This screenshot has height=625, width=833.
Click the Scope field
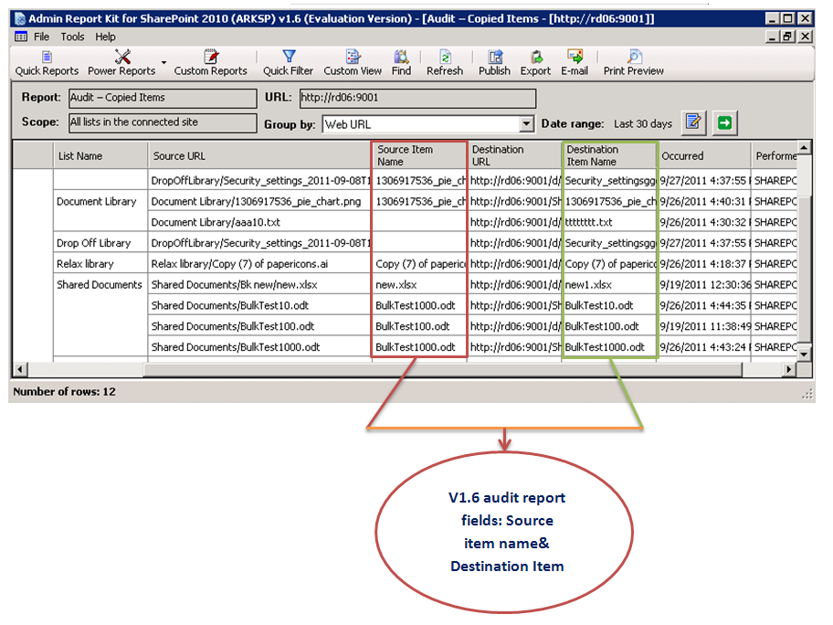click(x=163, y=122)
